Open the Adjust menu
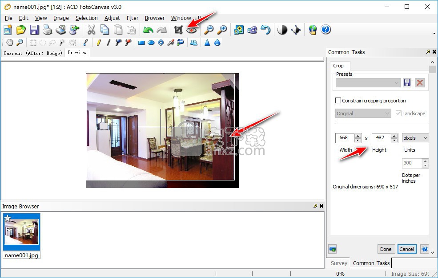This screenshot has height=278, width=438. (113, 18)
